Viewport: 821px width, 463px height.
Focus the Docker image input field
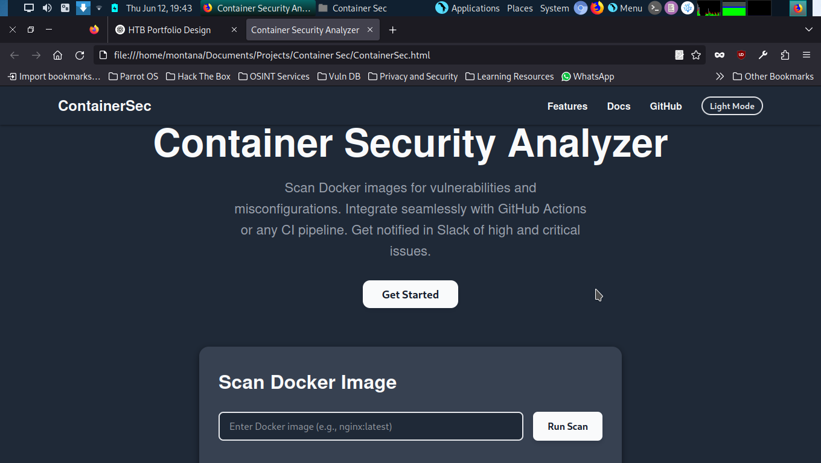[371, 426]
